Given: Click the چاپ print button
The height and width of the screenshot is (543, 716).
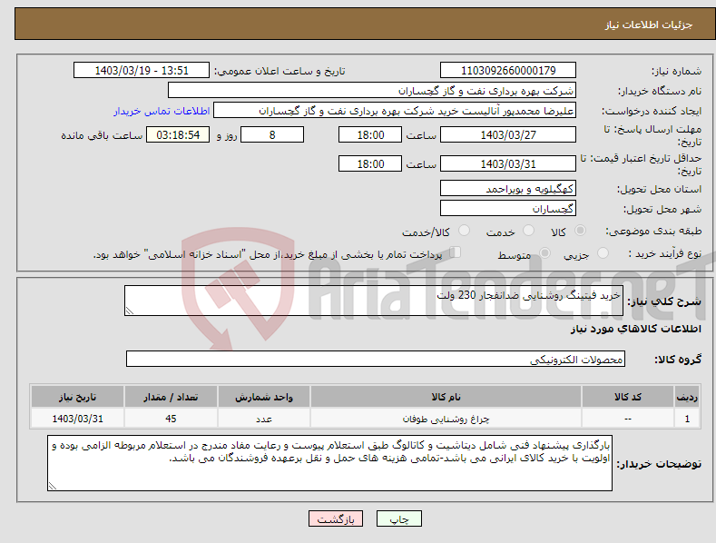Looking at the screenshot, I should pyautogui.click(x=399, y=518).
